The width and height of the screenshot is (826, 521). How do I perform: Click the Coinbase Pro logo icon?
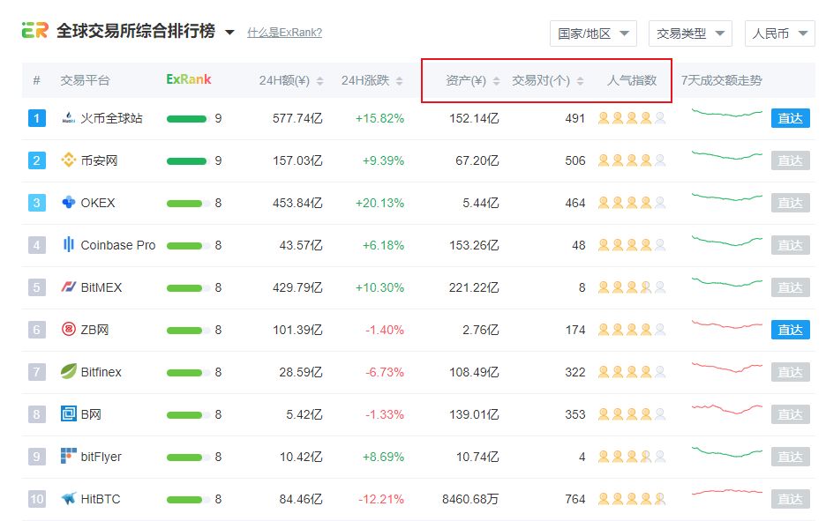(x=69, y=245)
